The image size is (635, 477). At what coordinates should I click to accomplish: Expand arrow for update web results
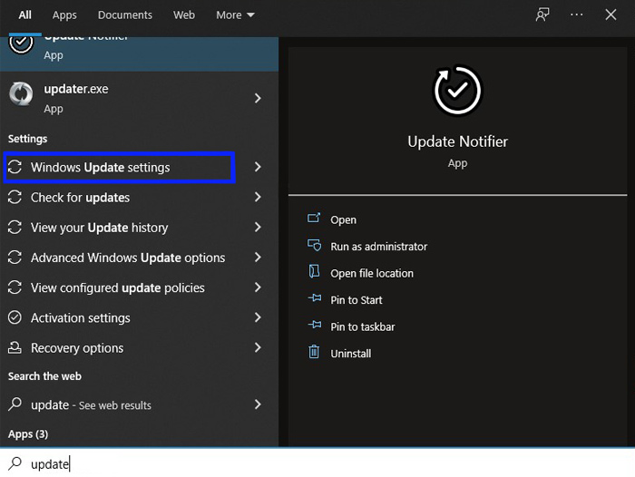click(x=258, y=404)
